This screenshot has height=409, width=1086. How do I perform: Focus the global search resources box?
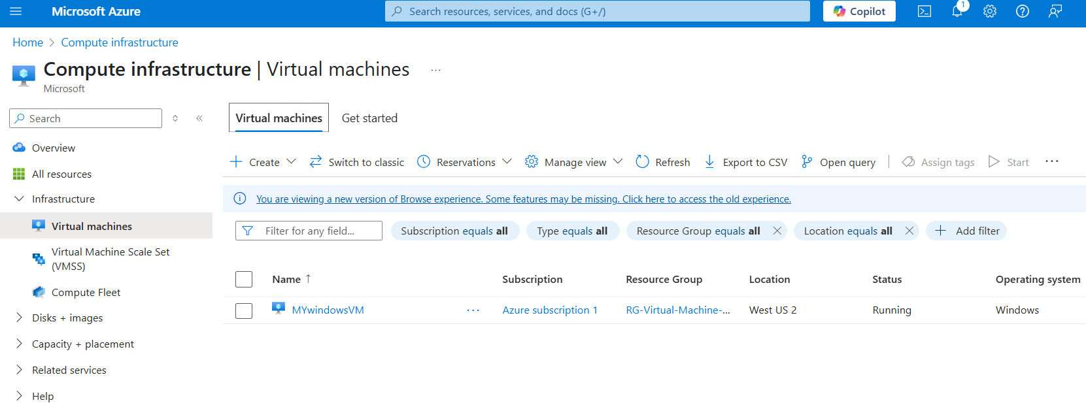click(598, 11)
